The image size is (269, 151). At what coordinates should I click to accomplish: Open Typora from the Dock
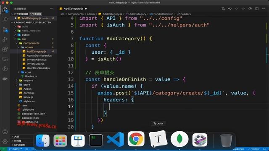pos(158,139)
